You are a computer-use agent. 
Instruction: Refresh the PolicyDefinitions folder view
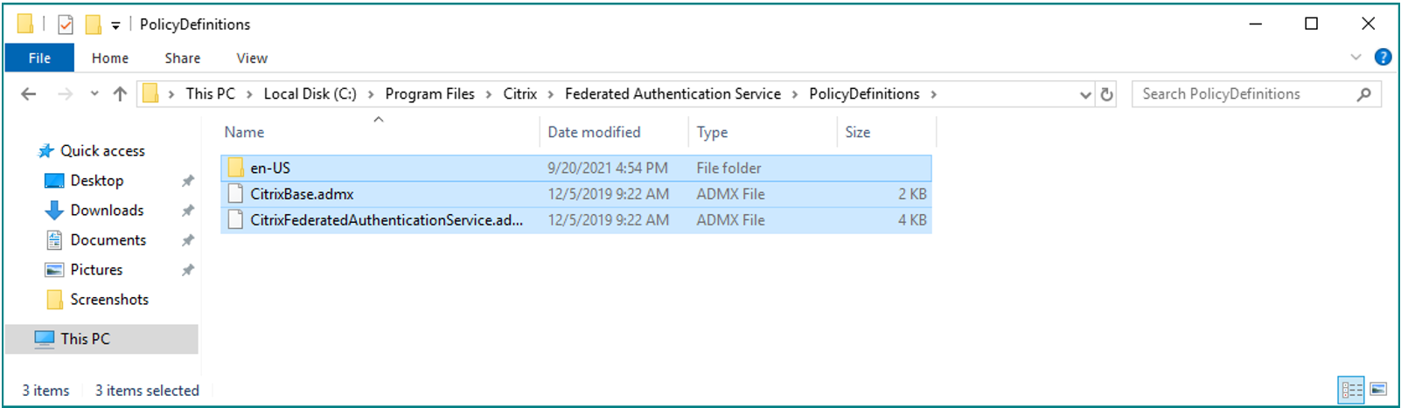pos(1106,94)
